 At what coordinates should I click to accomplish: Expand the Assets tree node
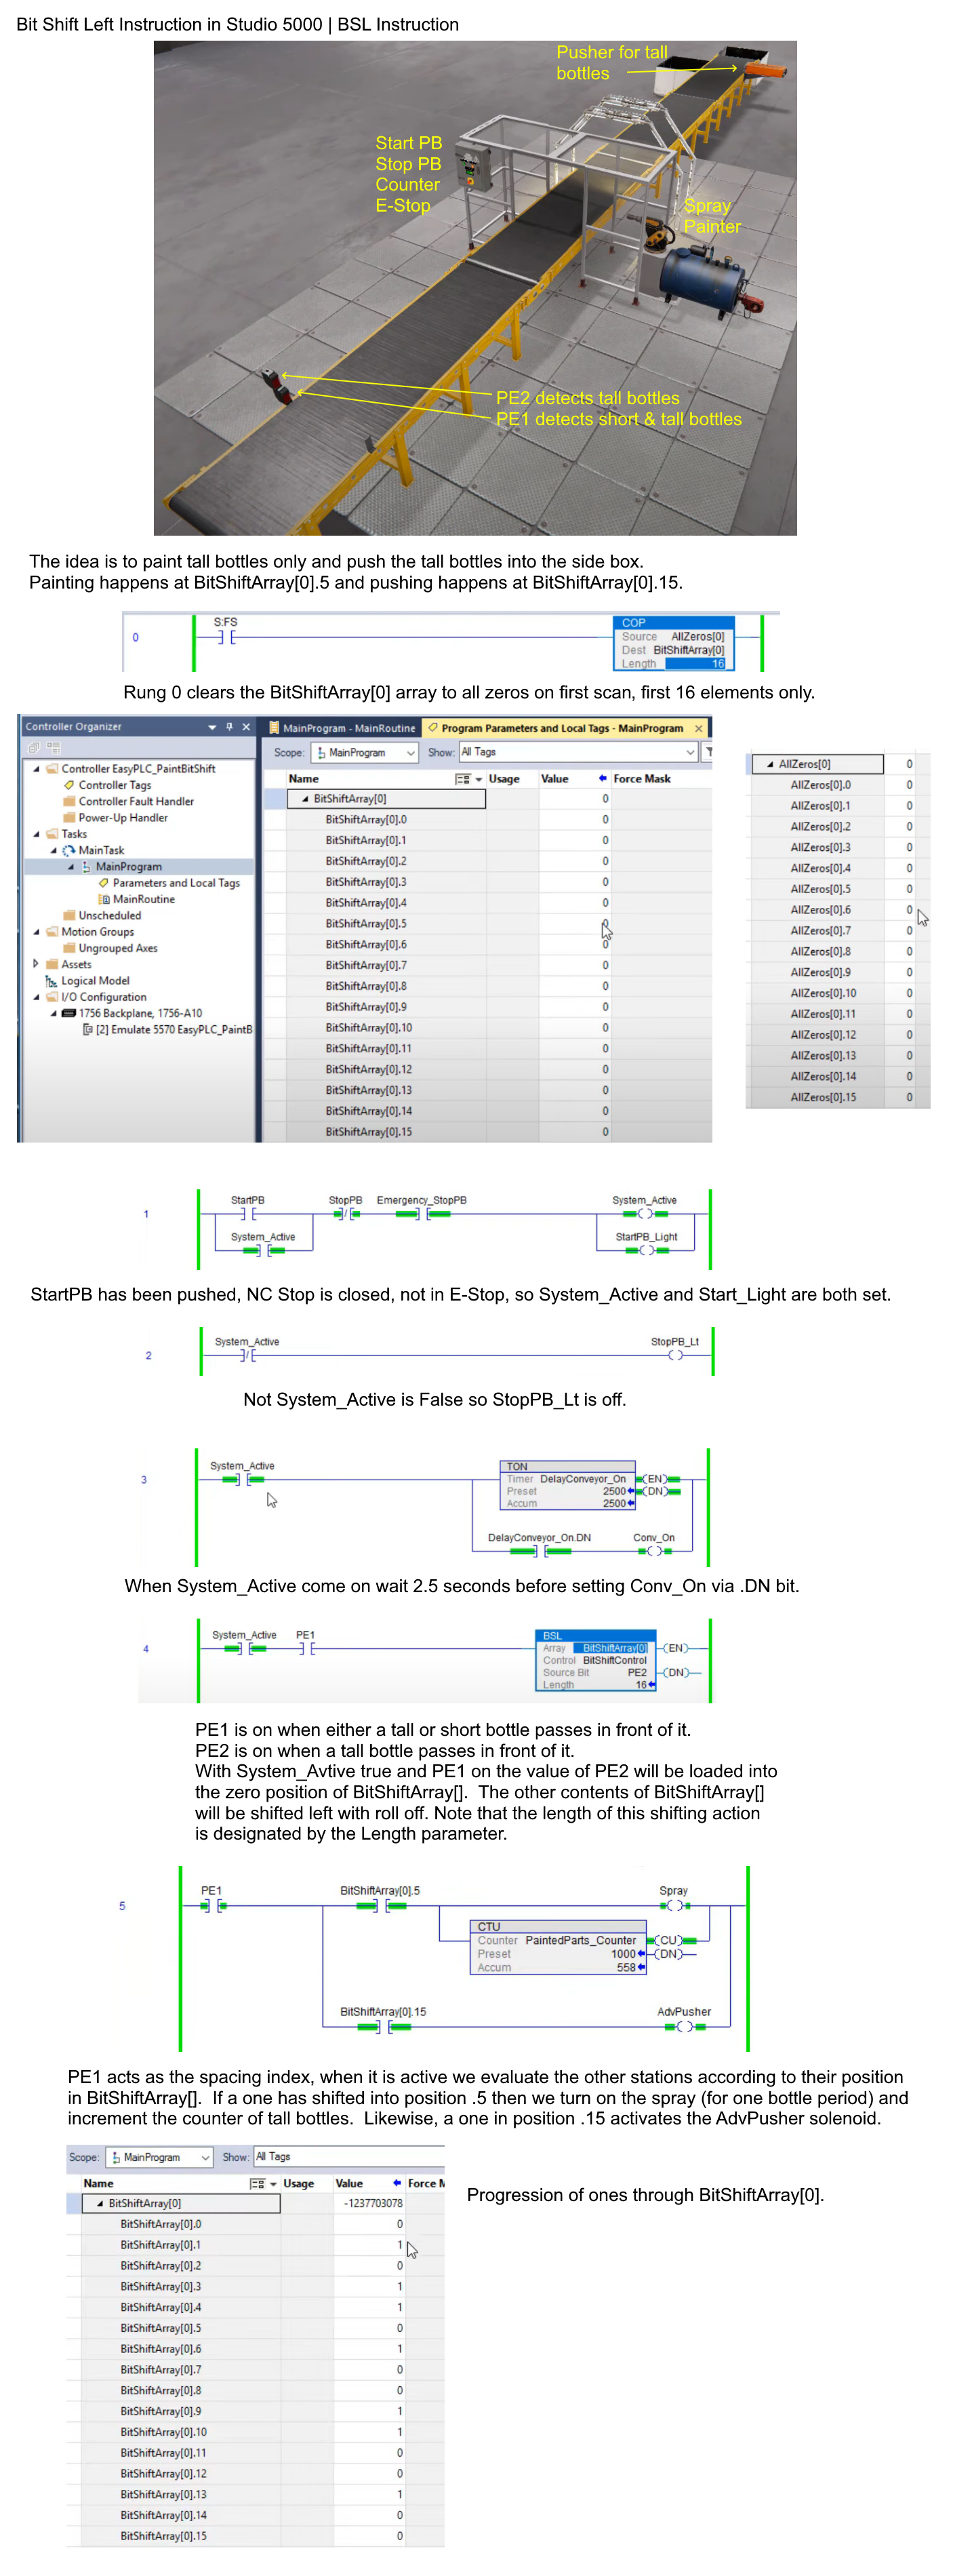tap(36, 964)
